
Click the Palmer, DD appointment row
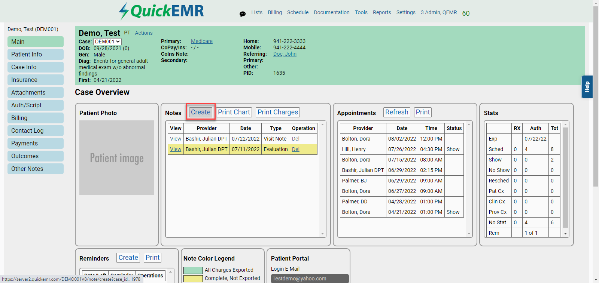point(402,202)
